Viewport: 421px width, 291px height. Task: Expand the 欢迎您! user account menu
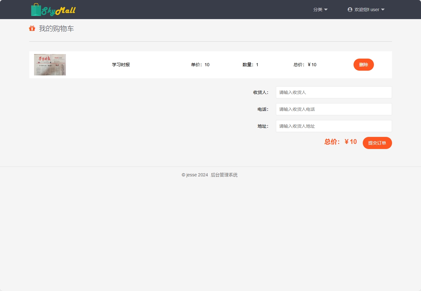tap(366, 10)
